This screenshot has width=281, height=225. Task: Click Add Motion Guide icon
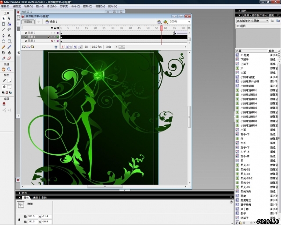[x=28, y=47]
